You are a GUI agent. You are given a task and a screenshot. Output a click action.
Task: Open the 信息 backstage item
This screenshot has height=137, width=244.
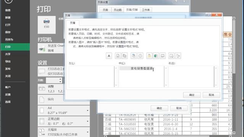[x=8, y=10]
